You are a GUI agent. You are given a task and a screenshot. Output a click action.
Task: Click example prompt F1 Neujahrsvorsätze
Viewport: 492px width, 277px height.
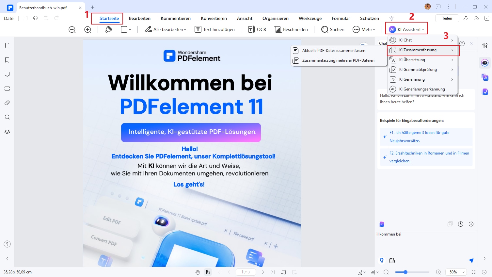coord(426,137)
